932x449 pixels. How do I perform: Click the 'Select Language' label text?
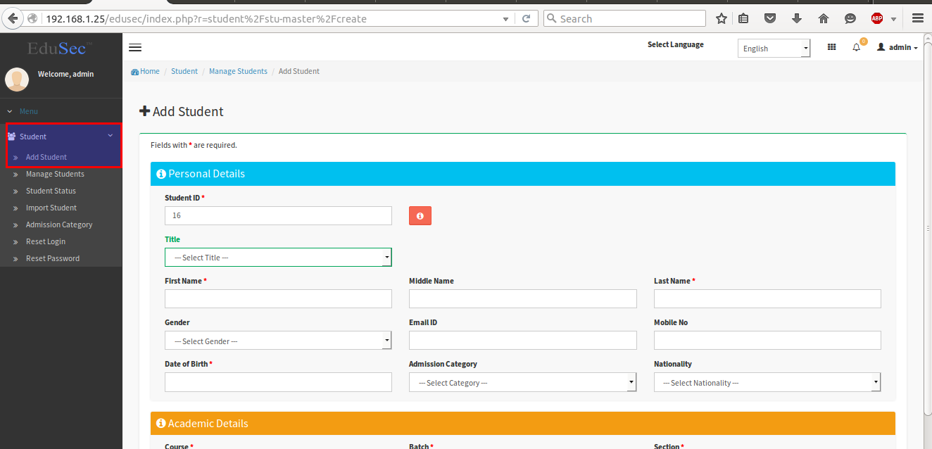pyautogui.click(x=676, y=44)
